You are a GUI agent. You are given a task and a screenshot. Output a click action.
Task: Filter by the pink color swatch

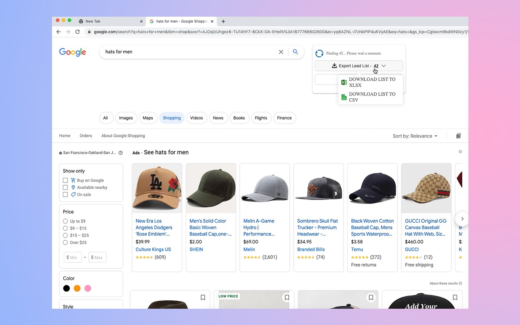[x=88, y=288]
